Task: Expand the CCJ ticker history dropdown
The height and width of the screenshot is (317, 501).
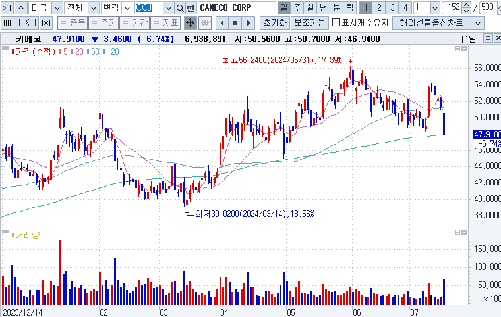Action: click(169, 8)
